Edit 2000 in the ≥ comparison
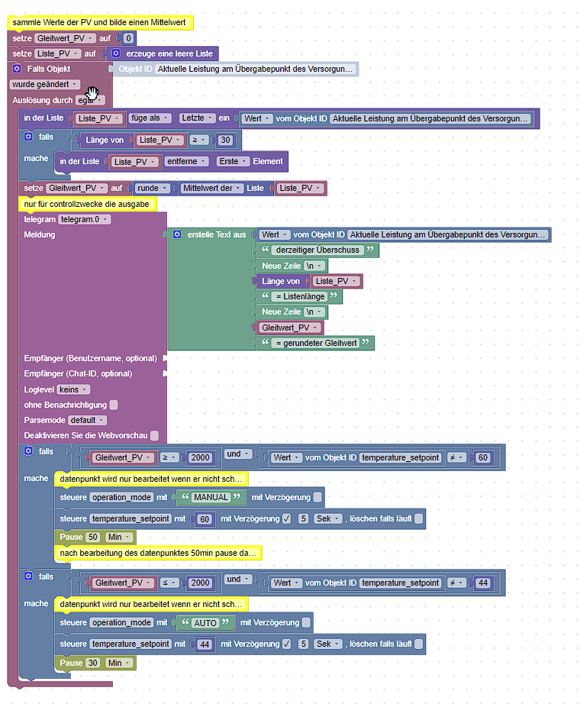Viewport: 580px width, 704px height. coord(200,457)
